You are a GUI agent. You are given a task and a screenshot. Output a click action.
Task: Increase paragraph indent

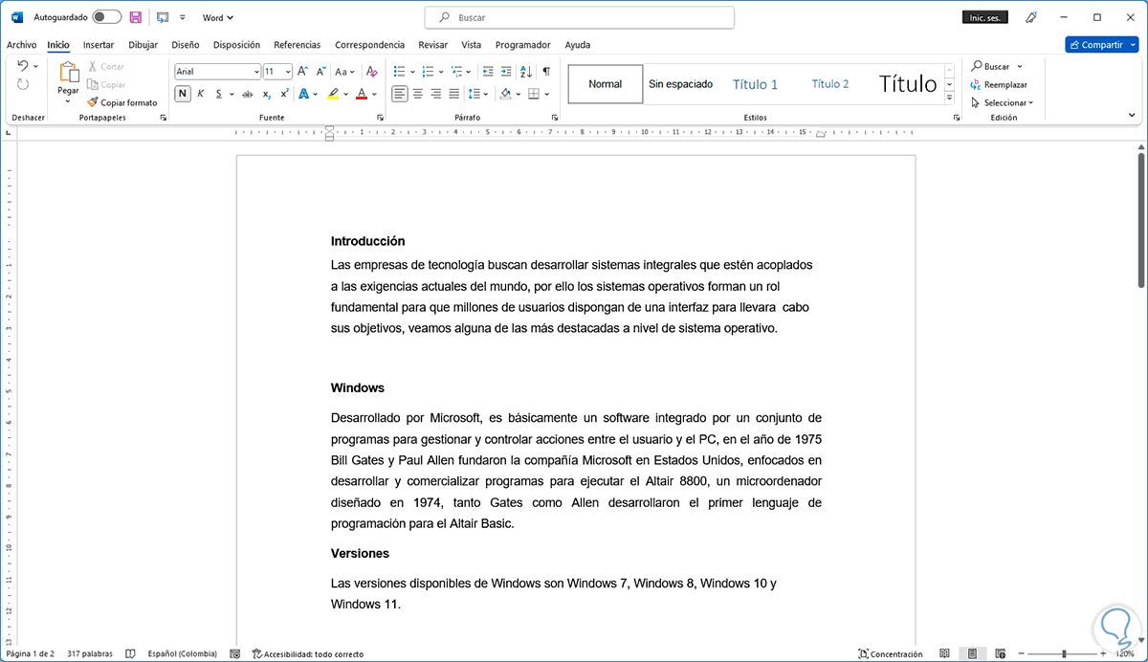[x=506, y=71]
